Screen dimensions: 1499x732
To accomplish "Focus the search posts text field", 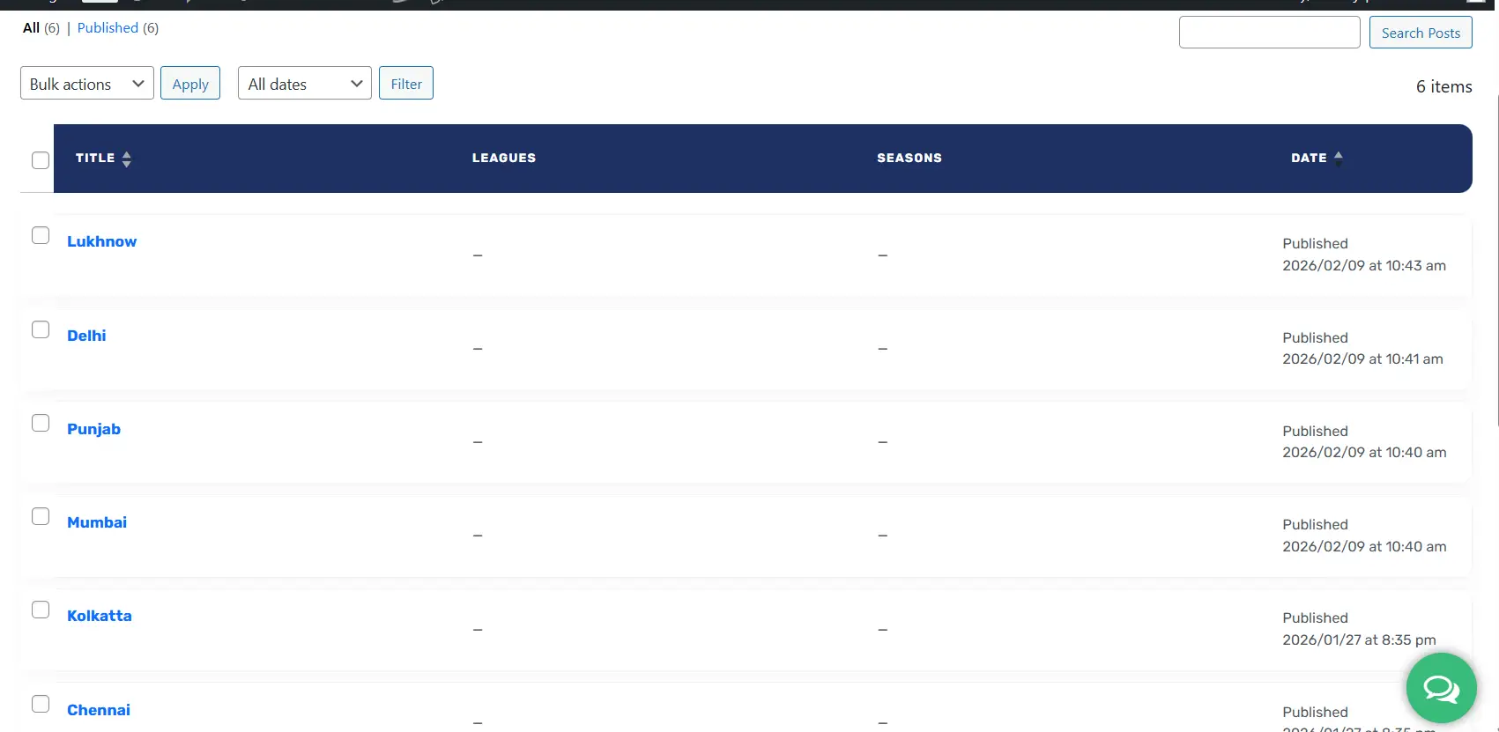I will 1269,33.
